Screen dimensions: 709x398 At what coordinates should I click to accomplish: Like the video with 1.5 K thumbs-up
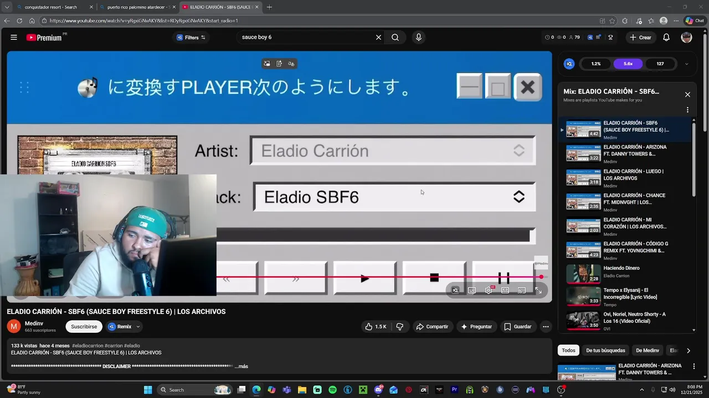(376, 327)
